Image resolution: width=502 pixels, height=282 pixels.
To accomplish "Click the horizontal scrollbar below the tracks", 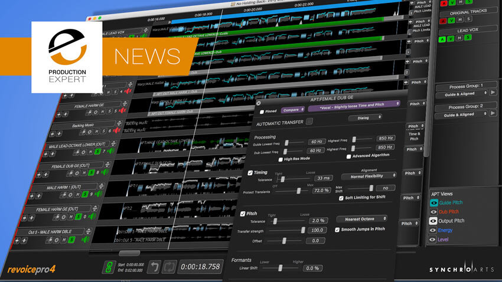I will tap(129, 254).
